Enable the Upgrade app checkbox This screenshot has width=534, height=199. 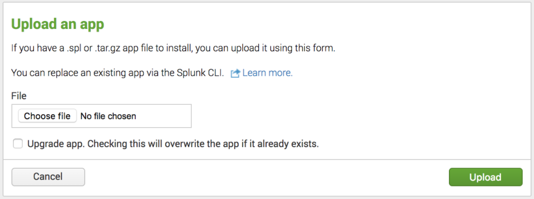[x=18, y=144]
